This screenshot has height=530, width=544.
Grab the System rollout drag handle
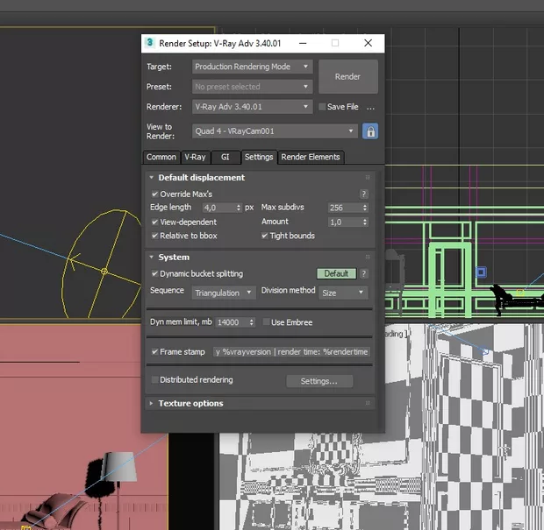point(368,258)
